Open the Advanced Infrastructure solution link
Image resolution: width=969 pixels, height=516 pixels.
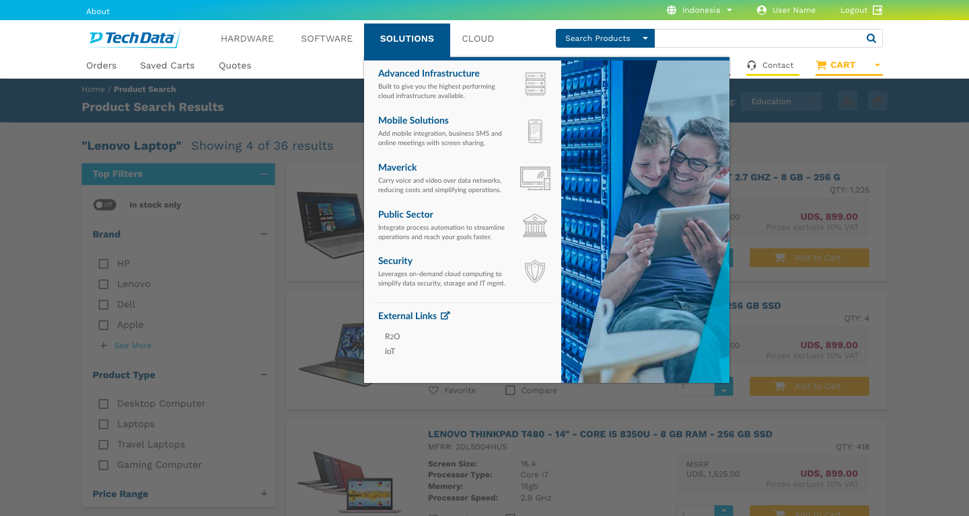point(429,73)
